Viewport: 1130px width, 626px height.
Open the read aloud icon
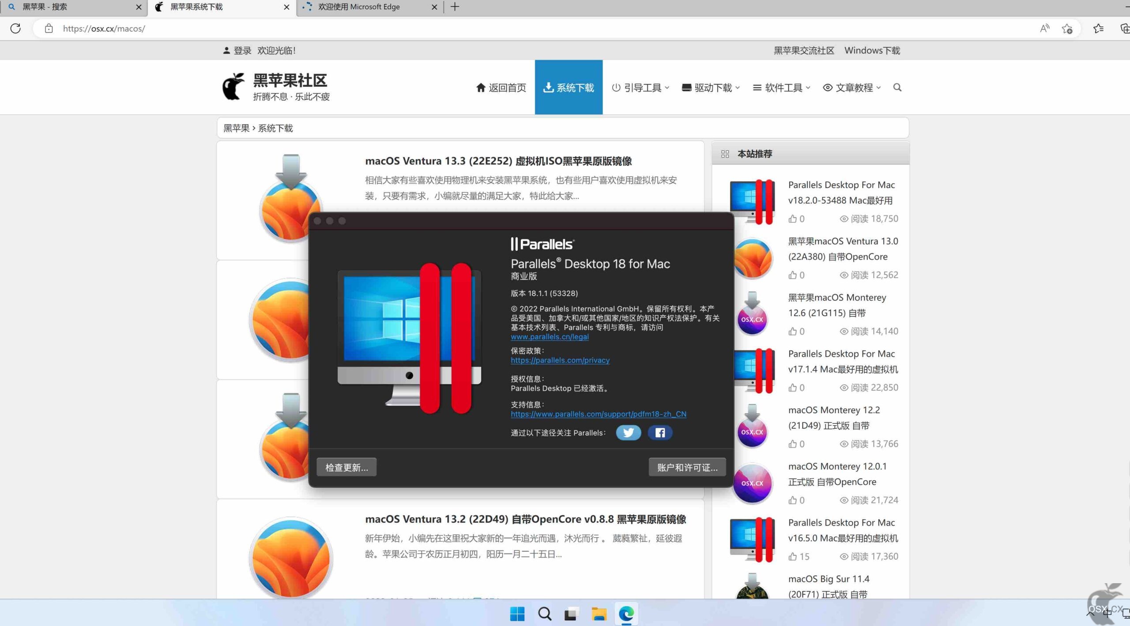[1044, 29]
